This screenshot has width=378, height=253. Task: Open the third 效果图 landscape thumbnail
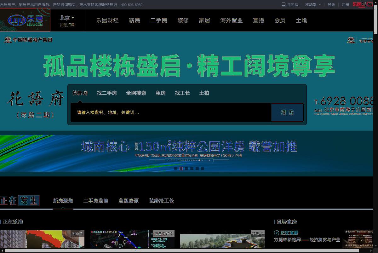(222, 239)
